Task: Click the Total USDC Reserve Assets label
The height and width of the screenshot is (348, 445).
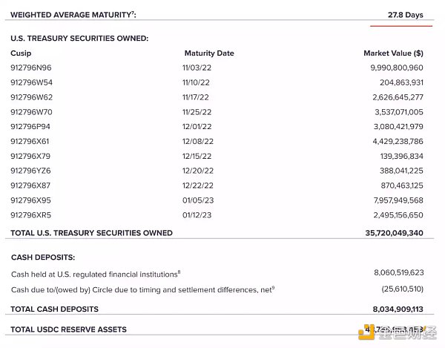Action: (x=69, y=329)
